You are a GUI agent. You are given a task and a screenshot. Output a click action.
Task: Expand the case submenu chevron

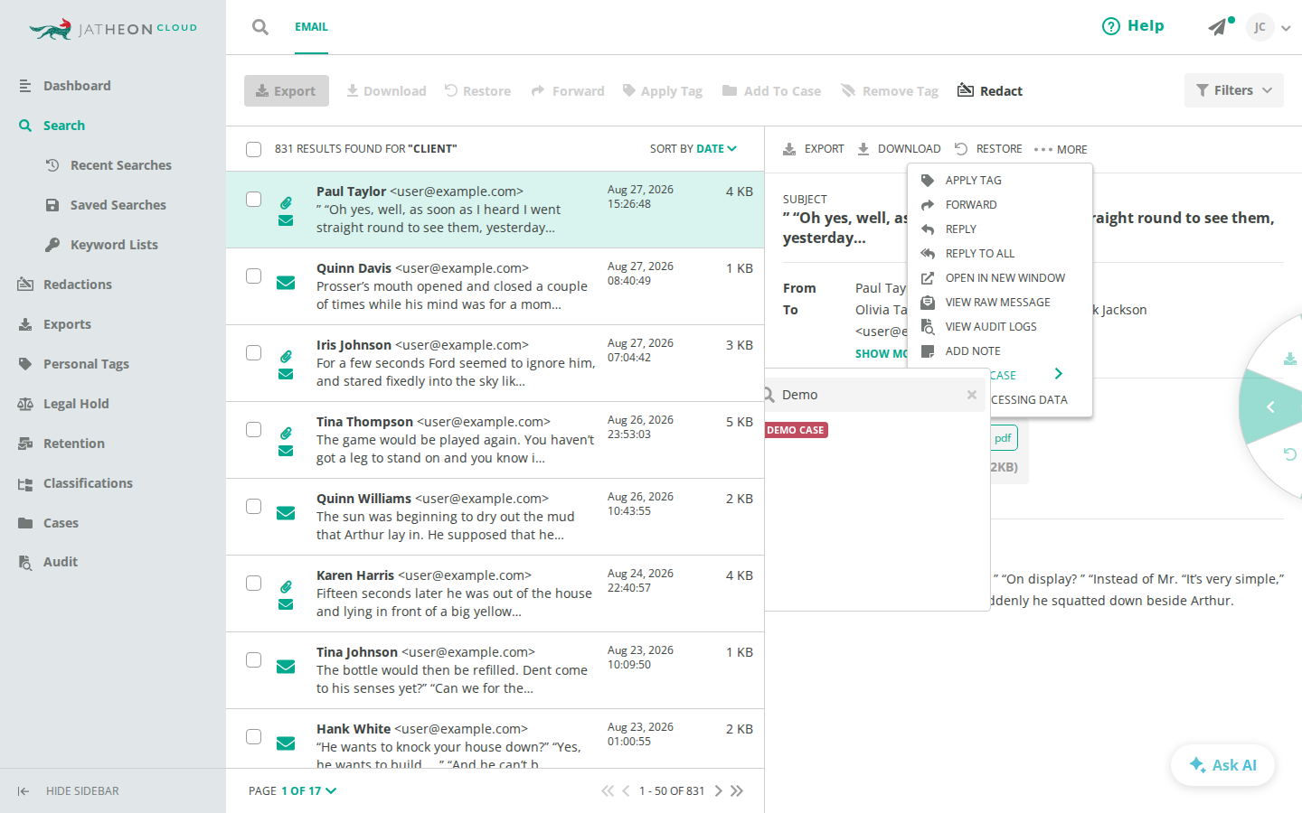click(x=1059, y=374)
